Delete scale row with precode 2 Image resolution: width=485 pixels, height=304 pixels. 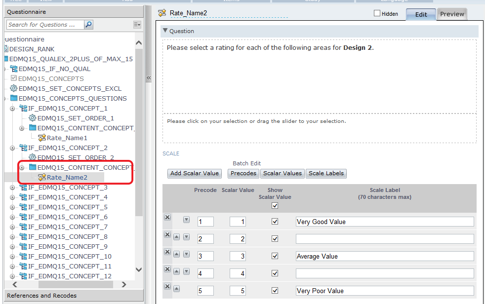tap(167, 234)
